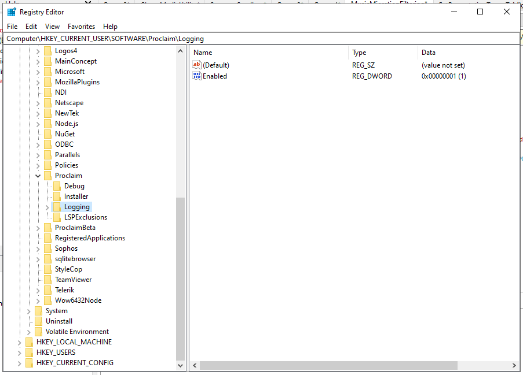Viewport: 523px width, 375px height.
Task: Select the Wow6432Node key label
Action: 78,300
